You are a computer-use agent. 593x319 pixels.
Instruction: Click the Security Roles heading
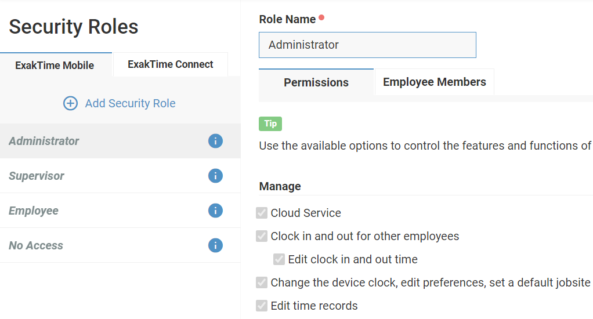click(x=73, y=27)
